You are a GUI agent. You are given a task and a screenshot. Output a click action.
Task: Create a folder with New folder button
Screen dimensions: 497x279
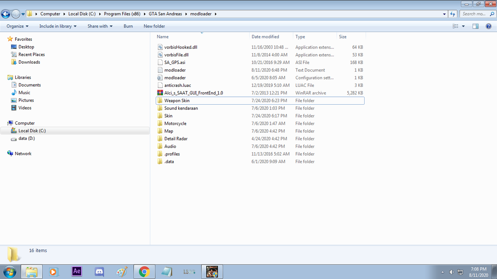click(x=154, y=26)
